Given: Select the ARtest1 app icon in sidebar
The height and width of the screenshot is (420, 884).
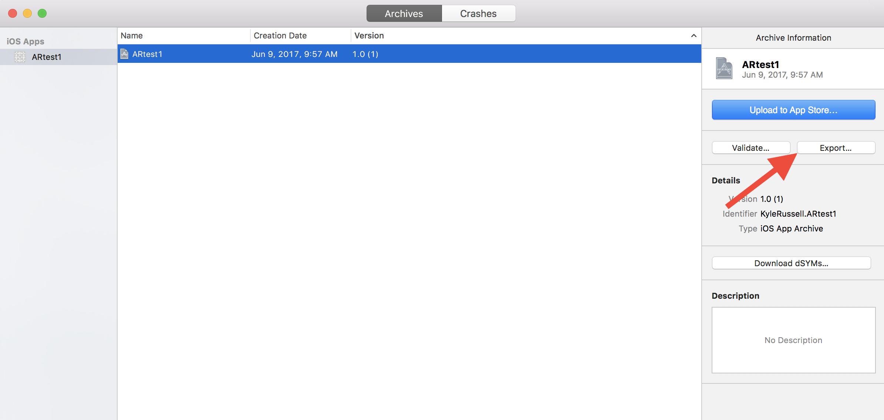Looking at the screenshot, I should pos(20,57).
